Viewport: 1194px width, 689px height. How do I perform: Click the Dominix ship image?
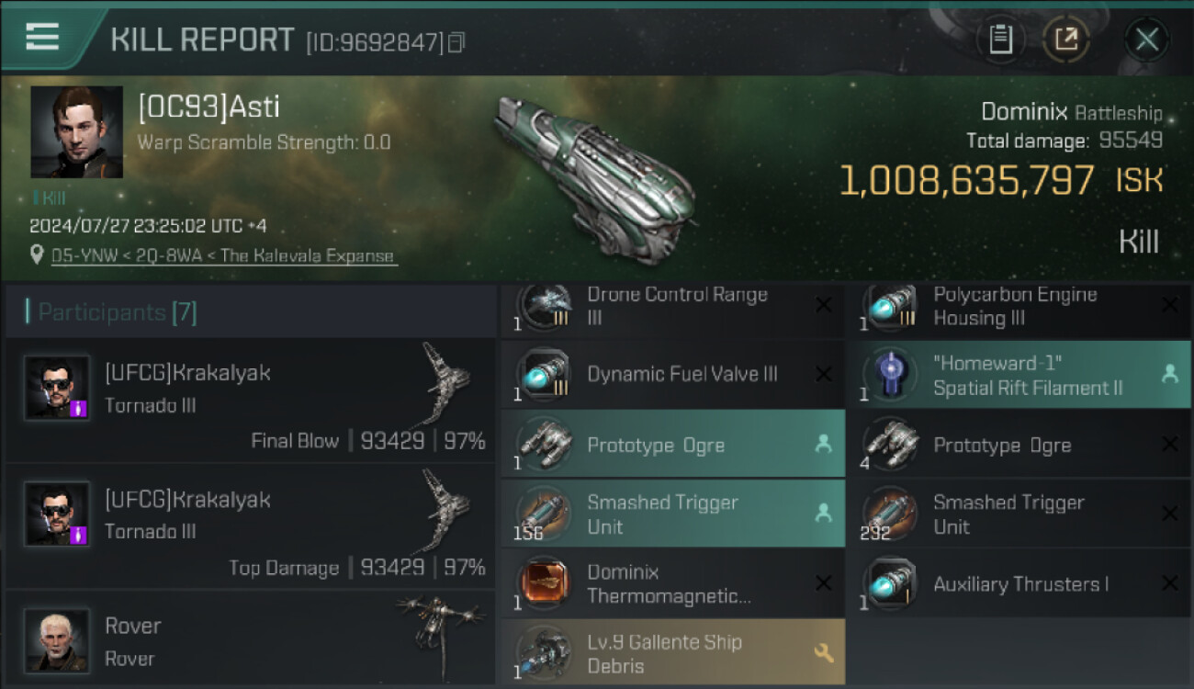click(592, 170)
